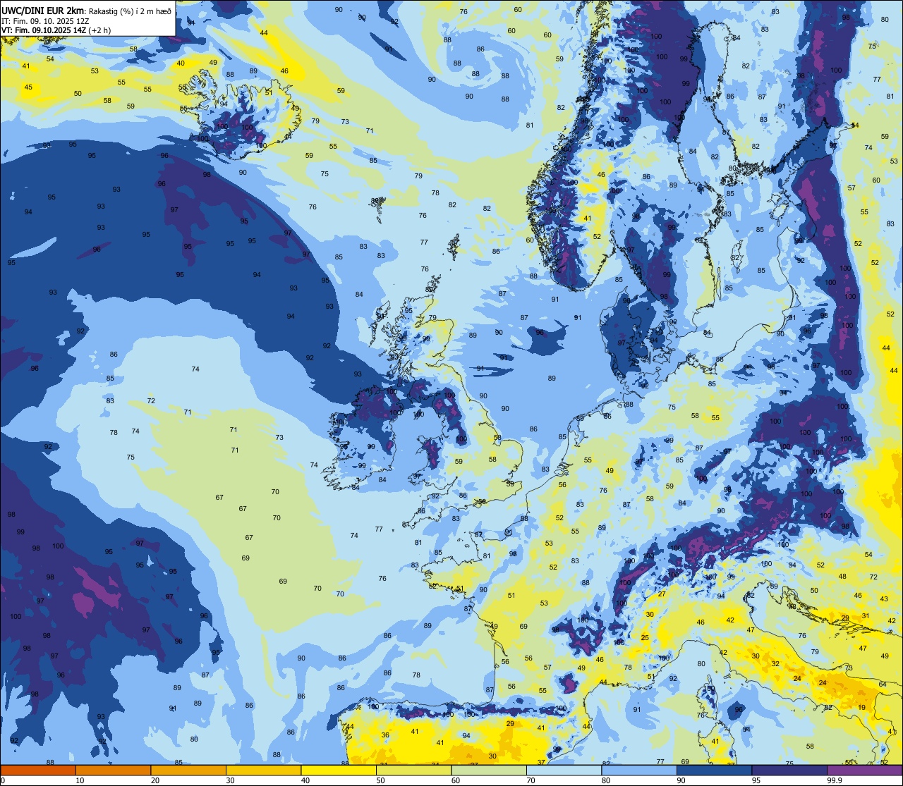This screenshot has height=786, width=903.
Task: Select the 90–95 dark blue legend swatch
Action: coord(714,770)
